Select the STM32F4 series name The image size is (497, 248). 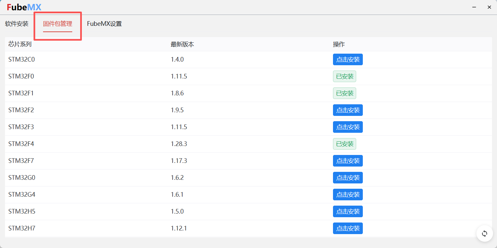click(21, 144)
